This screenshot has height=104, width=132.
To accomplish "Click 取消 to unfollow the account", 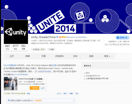I will (x=43, y=49).
